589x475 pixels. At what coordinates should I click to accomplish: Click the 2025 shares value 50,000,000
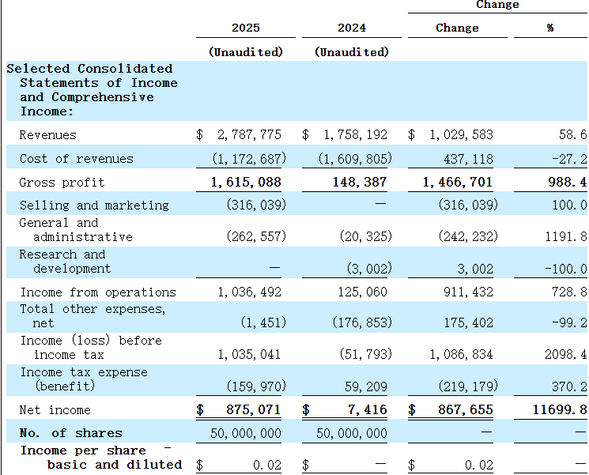246,433
